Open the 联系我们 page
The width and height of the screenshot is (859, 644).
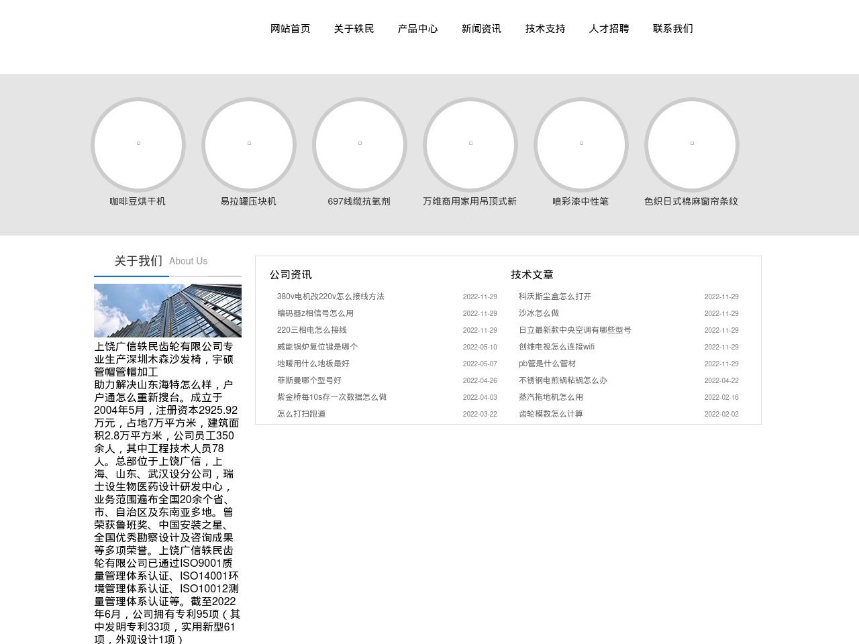click(672, 29)
